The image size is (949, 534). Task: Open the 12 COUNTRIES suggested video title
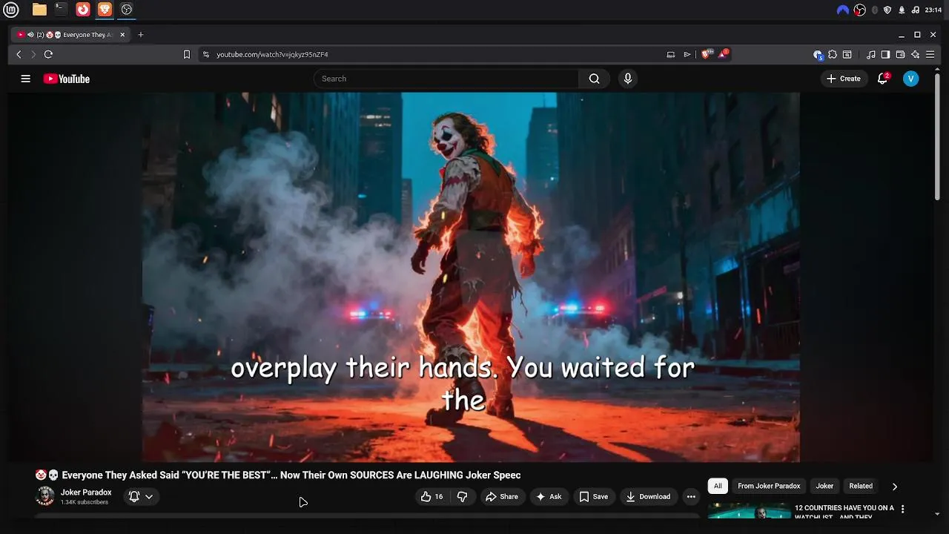pyautogui.click(x=844, y=512)
